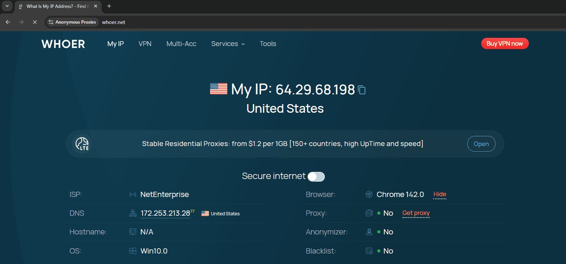The image size is (566, 264).
Task: Click the database icon in the Proxy row
Action: 369,213
